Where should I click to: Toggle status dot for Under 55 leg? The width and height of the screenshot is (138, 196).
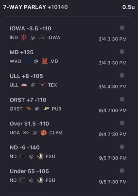click(x=122, y=171)
